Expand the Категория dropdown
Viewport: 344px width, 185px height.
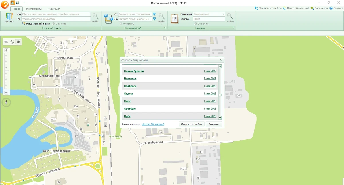click(x=223, y=14)
